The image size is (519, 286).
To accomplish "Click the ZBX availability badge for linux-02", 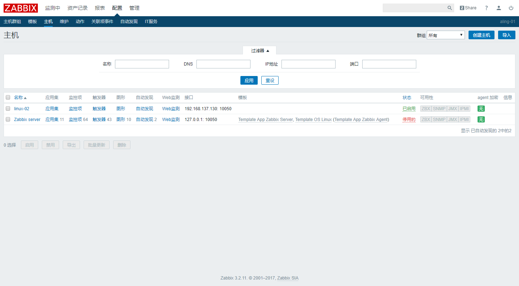I will (x=426, y=108).
